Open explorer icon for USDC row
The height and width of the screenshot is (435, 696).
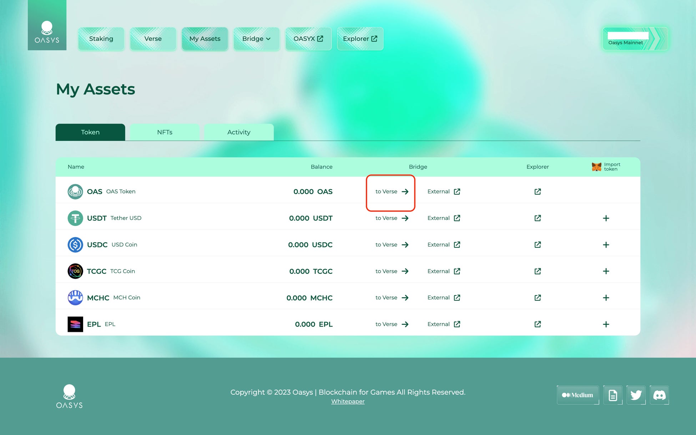pyautogui.click(x=538, y=245)
